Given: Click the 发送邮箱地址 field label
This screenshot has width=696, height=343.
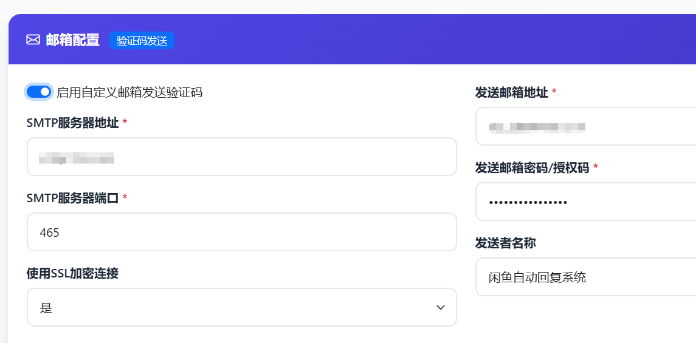Looking at the screenshot, I should pos(511,93).
